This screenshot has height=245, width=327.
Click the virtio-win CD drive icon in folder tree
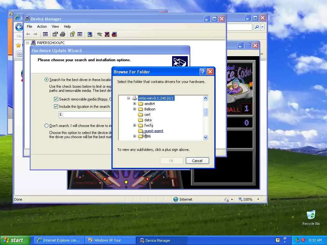point(134,98)
